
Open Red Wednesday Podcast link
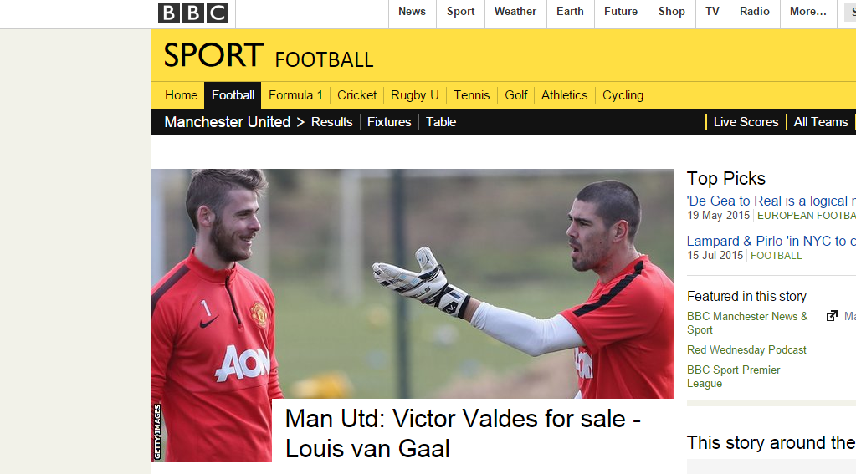tap(746, 349)
